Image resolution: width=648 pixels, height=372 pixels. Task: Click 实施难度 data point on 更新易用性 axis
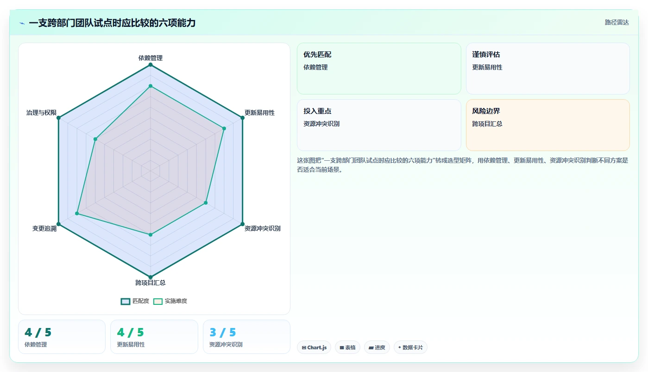(x=224, y=128)
